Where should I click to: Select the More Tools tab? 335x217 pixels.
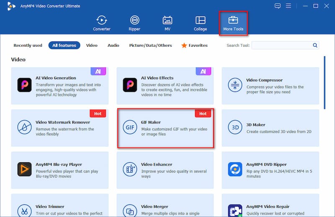point(233,23)
